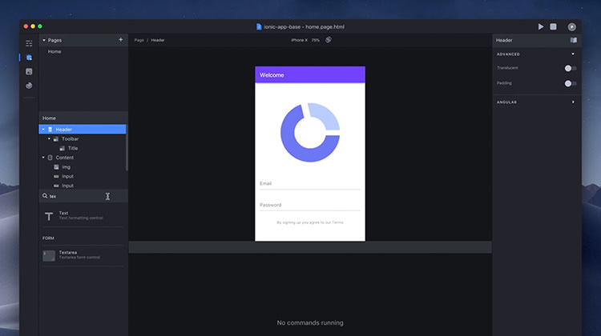
Task: Select the components sidebar icon
Action: (29, 58)
